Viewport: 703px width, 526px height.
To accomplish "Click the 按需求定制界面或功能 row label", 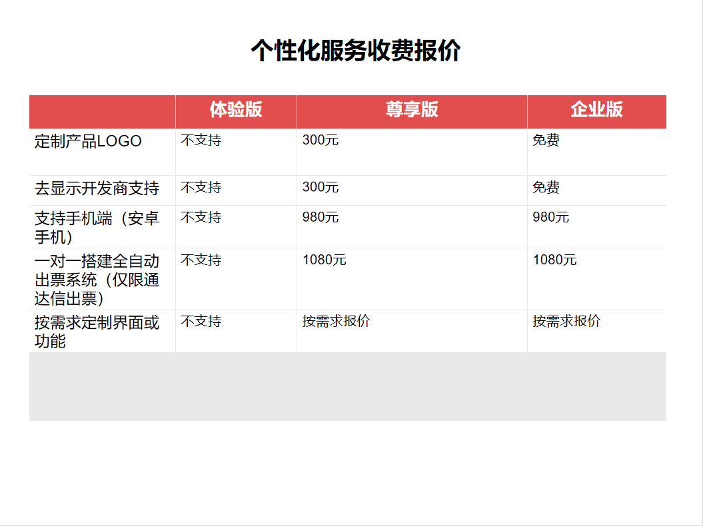I will pos(97,332).
